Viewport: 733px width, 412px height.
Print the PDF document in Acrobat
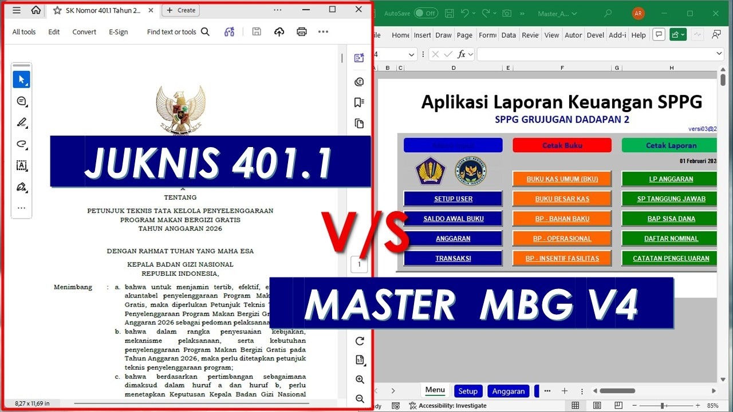coord(302,32)
